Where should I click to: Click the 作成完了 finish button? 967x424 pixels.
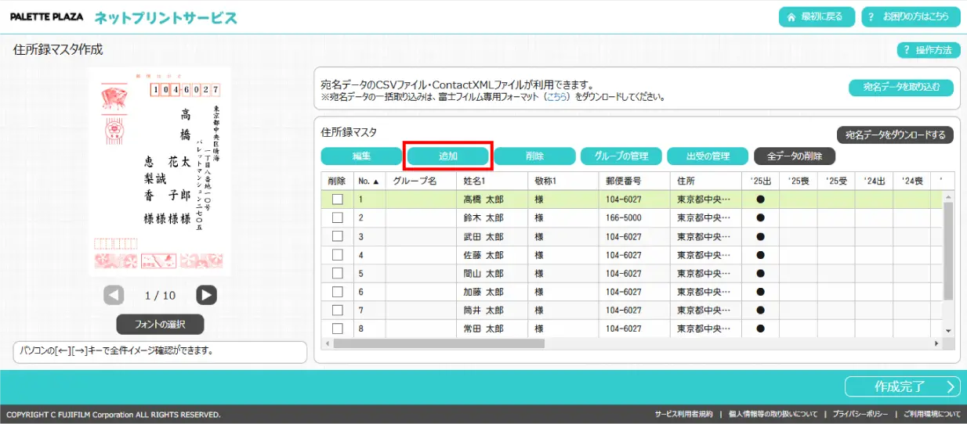(902, 386)
